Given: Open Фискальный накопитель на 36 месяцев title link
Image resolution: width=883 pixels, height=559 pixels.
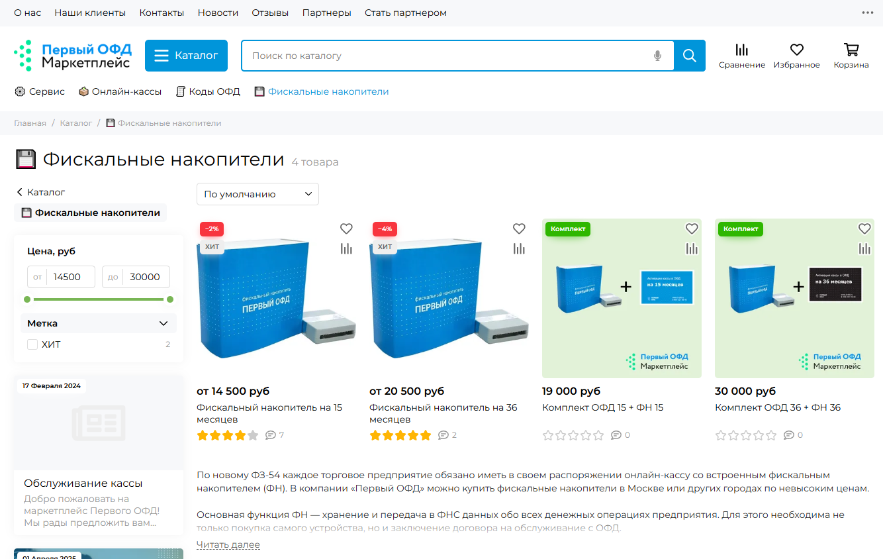Looking at the screenshot, I should pos(443,413).
